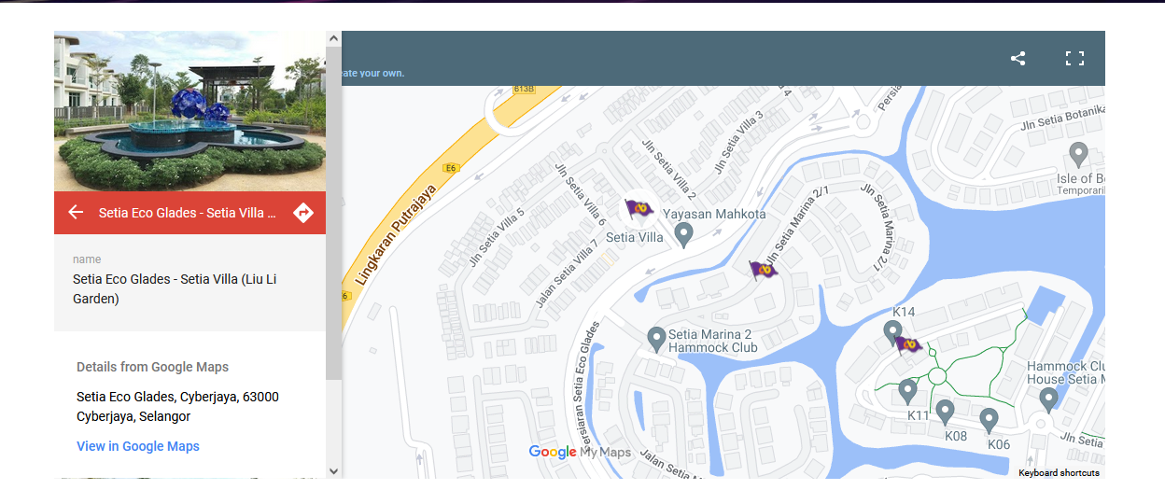1165x504 pixels.
Task: Click the Google My Maps logo
Action: pyautogui.click(x=580, y=453)
